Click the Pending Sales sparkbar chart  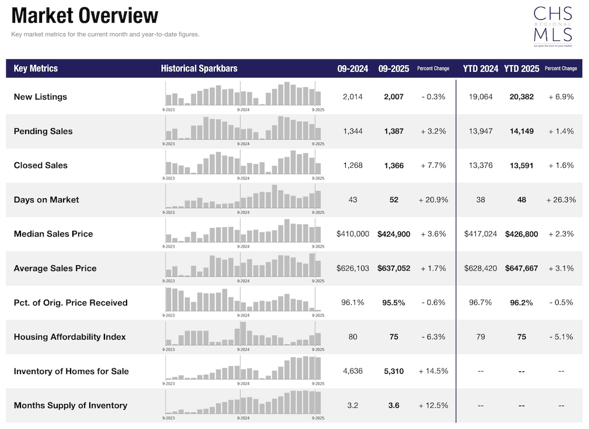243,129
